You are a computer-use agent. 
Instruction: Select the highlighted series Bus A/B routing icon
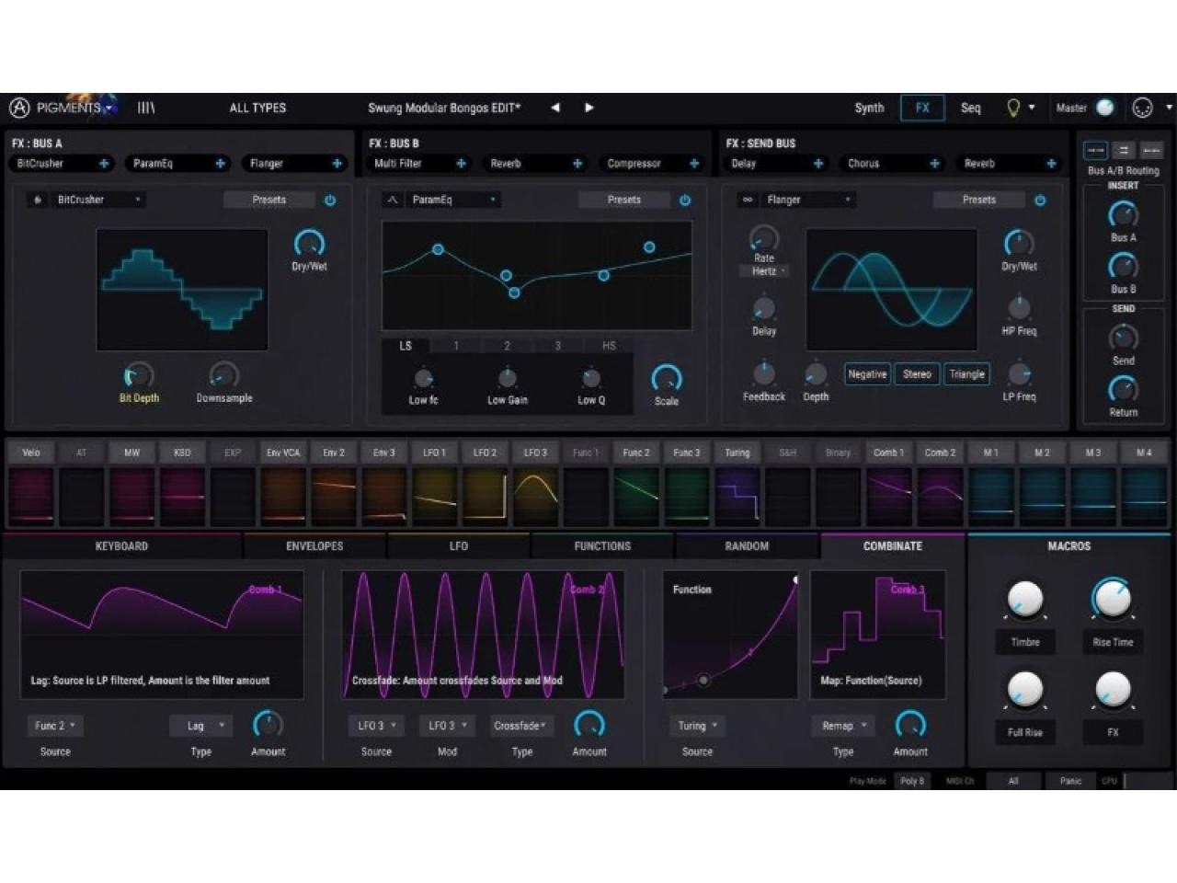click(x=1095, y=150)
